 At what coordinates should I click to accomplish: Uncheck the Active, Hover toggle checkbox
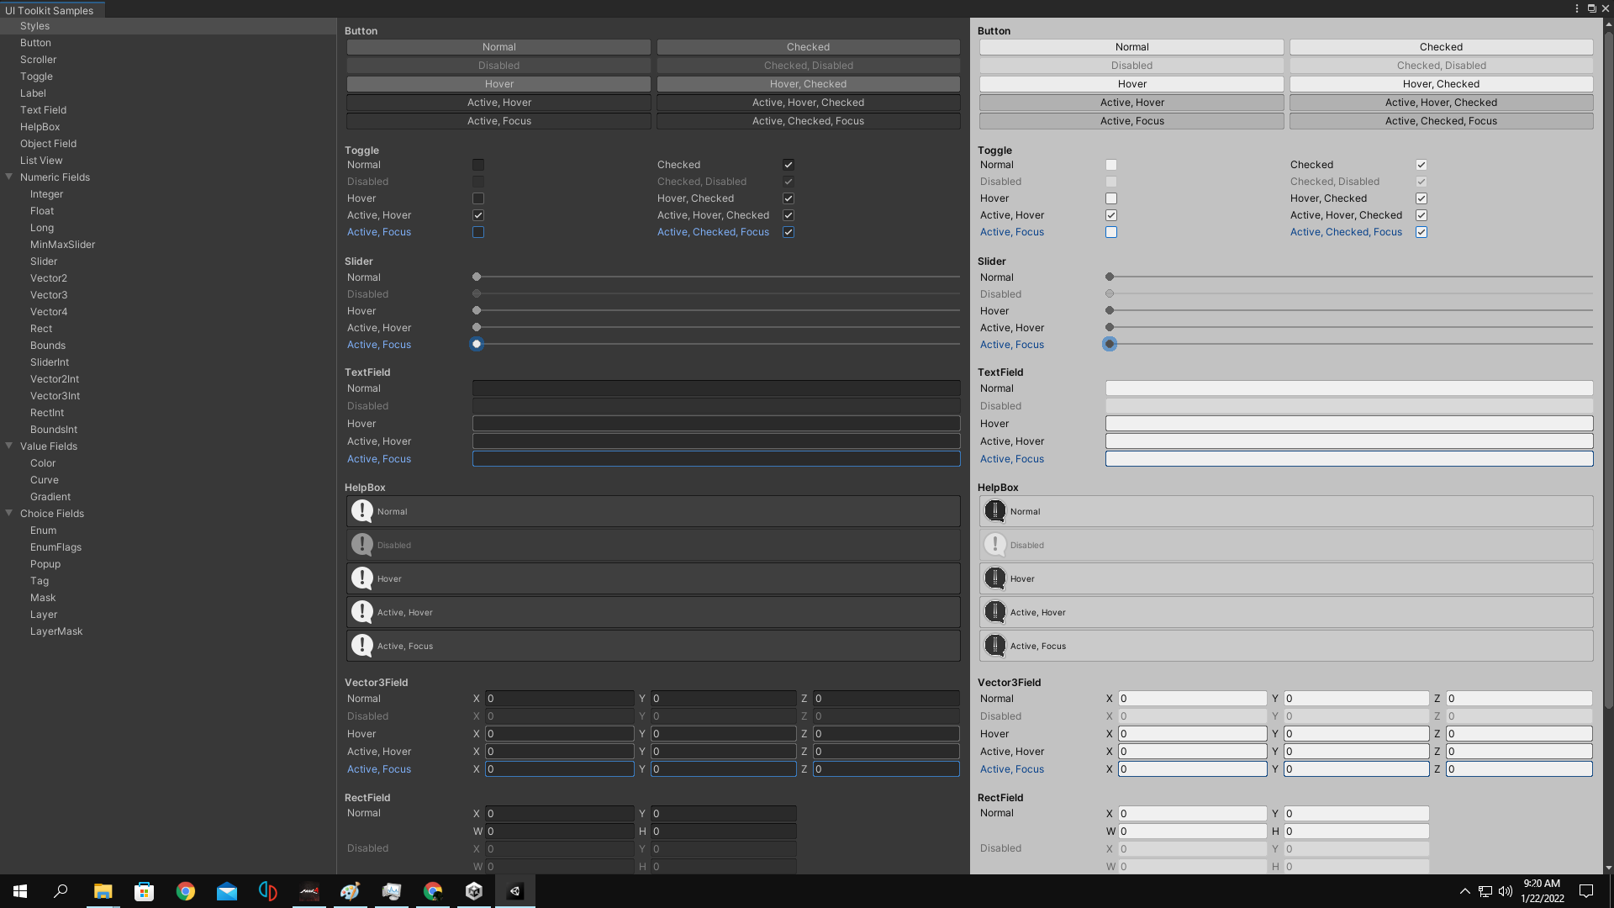click(x=477, y=214)
